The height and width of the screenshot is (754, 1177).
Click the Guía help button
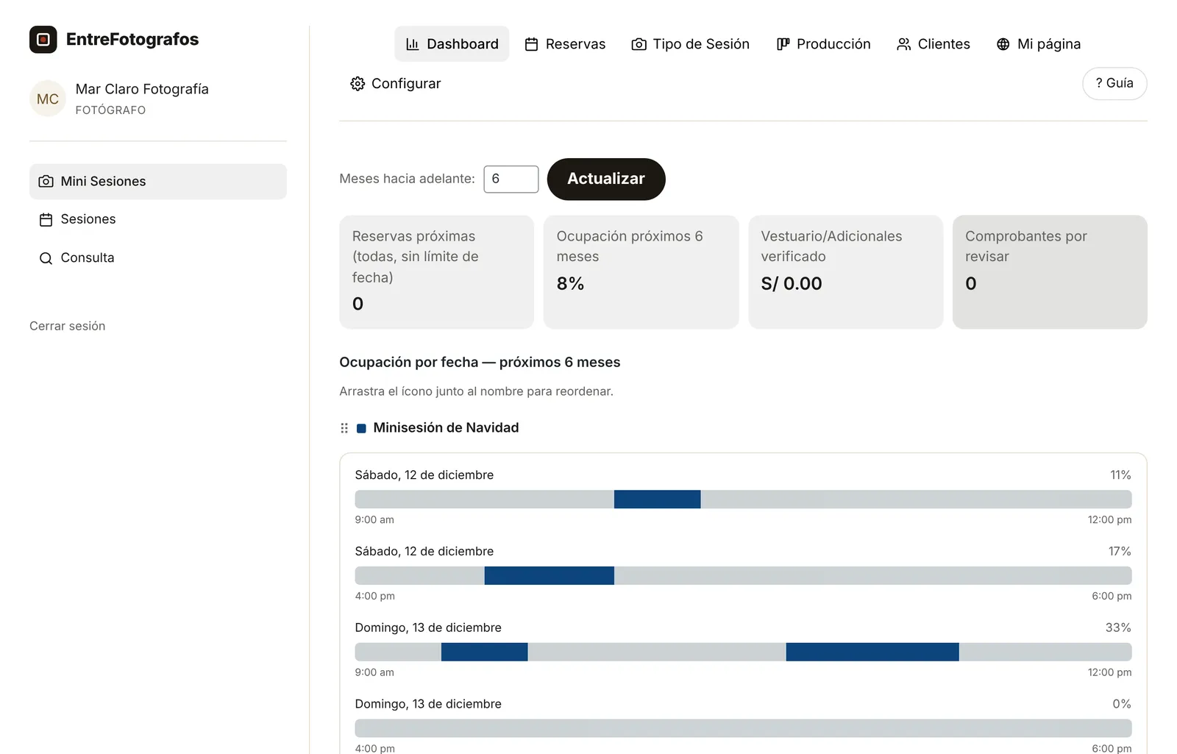coord(1114,84)
